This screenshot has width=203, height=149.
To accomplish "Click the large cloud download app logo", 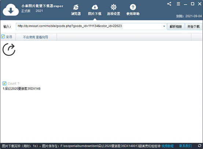I will (11, 10).
